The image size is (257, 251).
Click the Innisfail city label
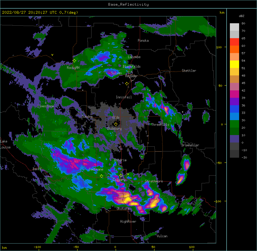(x=124, y=97)
